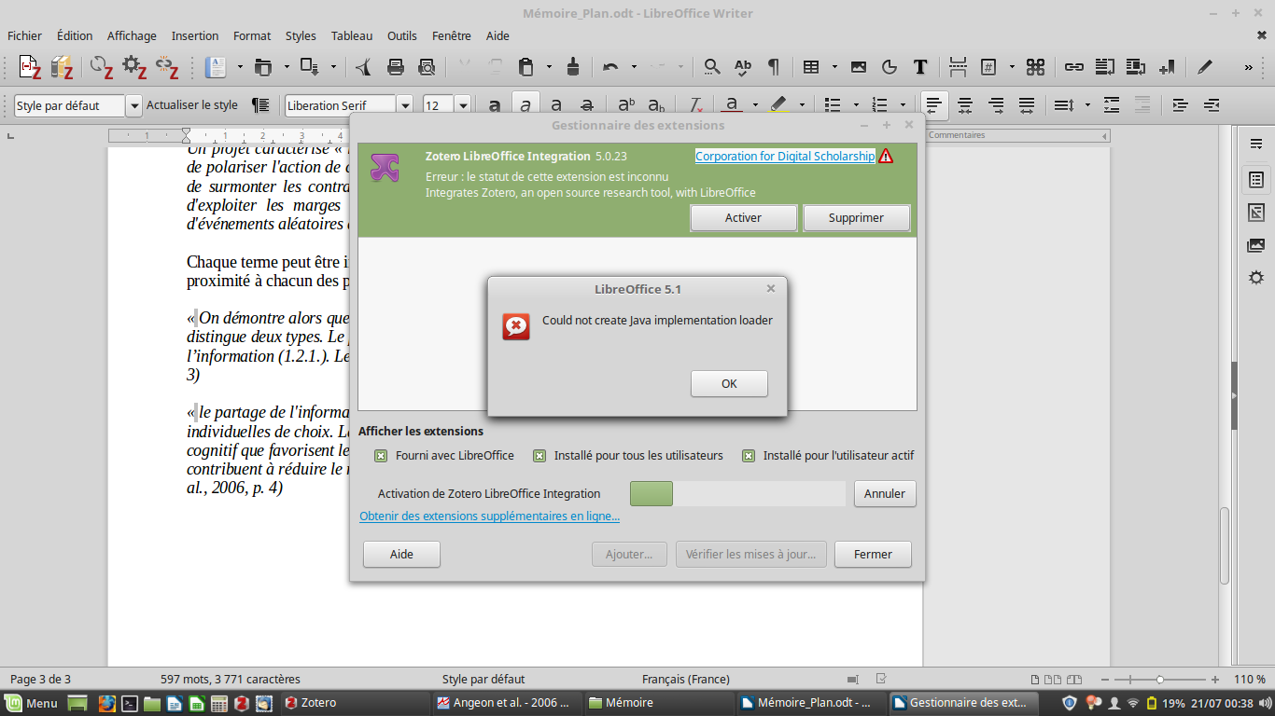Open the Mint Menu in taskbar

[x=33, y=703]
